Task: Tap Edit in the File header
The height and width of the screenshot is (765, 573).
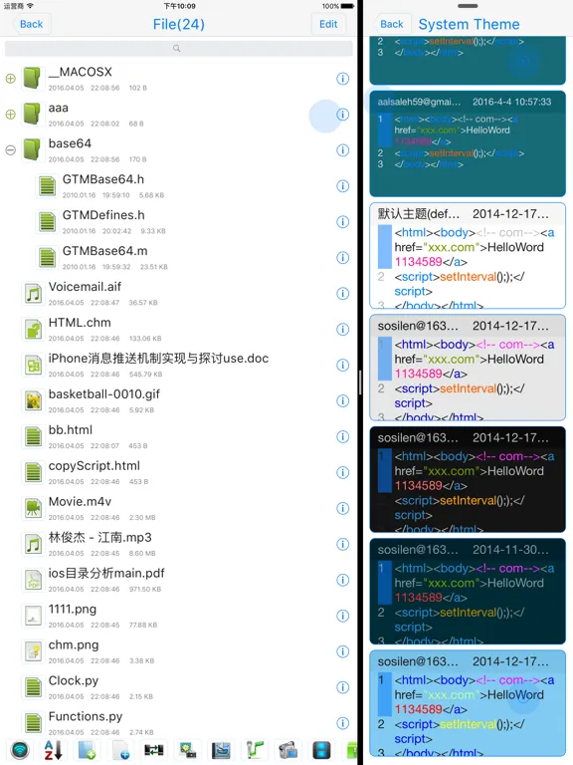Action: point(328,24)
